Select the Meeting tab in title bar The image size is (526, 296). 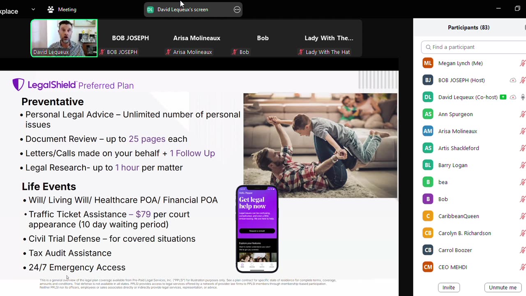pyautogui.click(x=62, y=9)
